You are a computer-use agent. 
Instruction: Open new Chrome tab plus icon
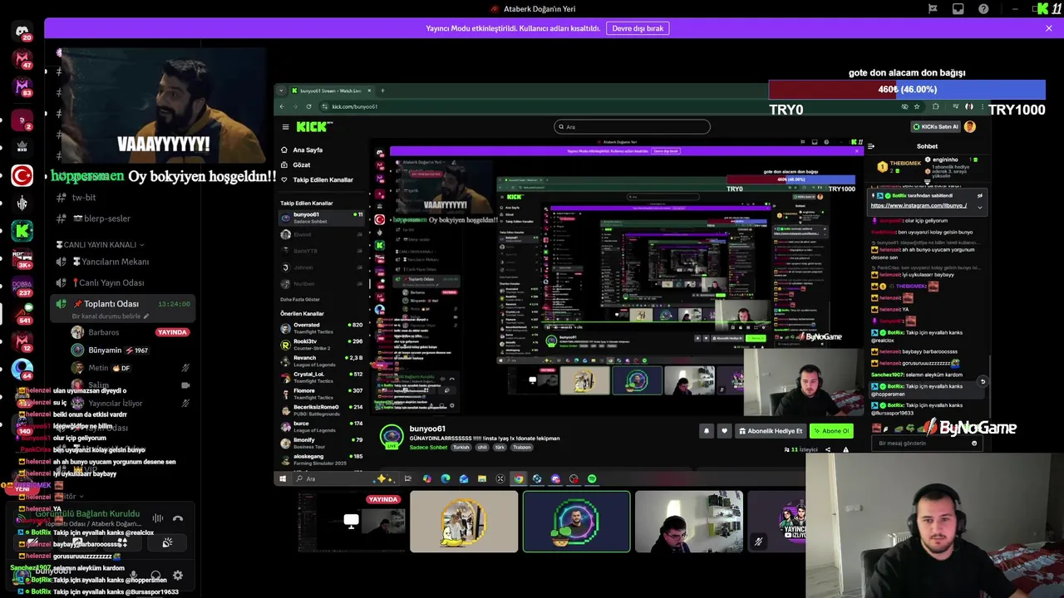382,91
